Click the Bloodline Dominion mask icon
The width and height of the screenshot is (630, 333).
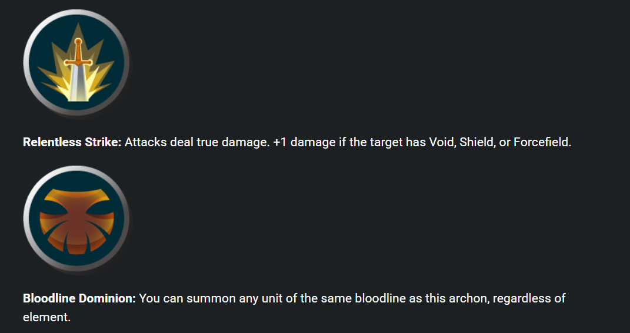(x=76, y=218)
